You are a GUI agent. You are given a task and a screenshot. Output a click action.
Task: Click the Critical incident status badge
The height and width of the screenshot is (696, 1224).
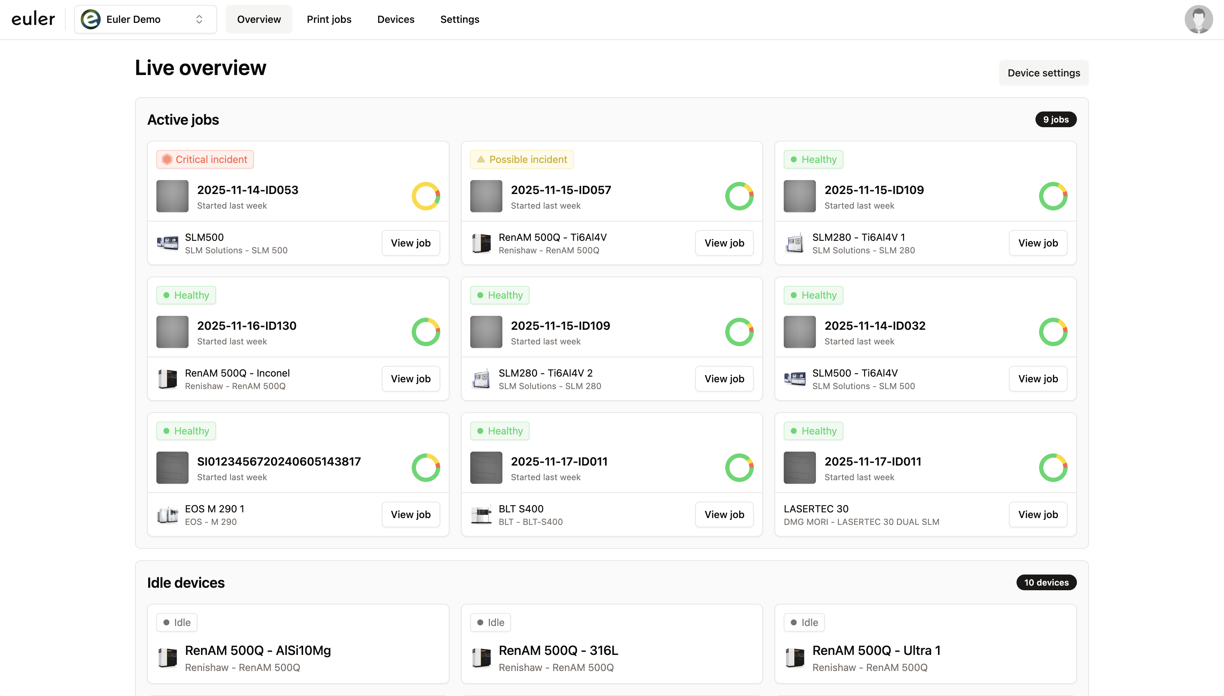(205, 159)
